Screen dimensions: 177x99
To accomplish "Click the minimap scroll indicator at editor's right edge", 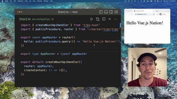I will click(120, 25).
